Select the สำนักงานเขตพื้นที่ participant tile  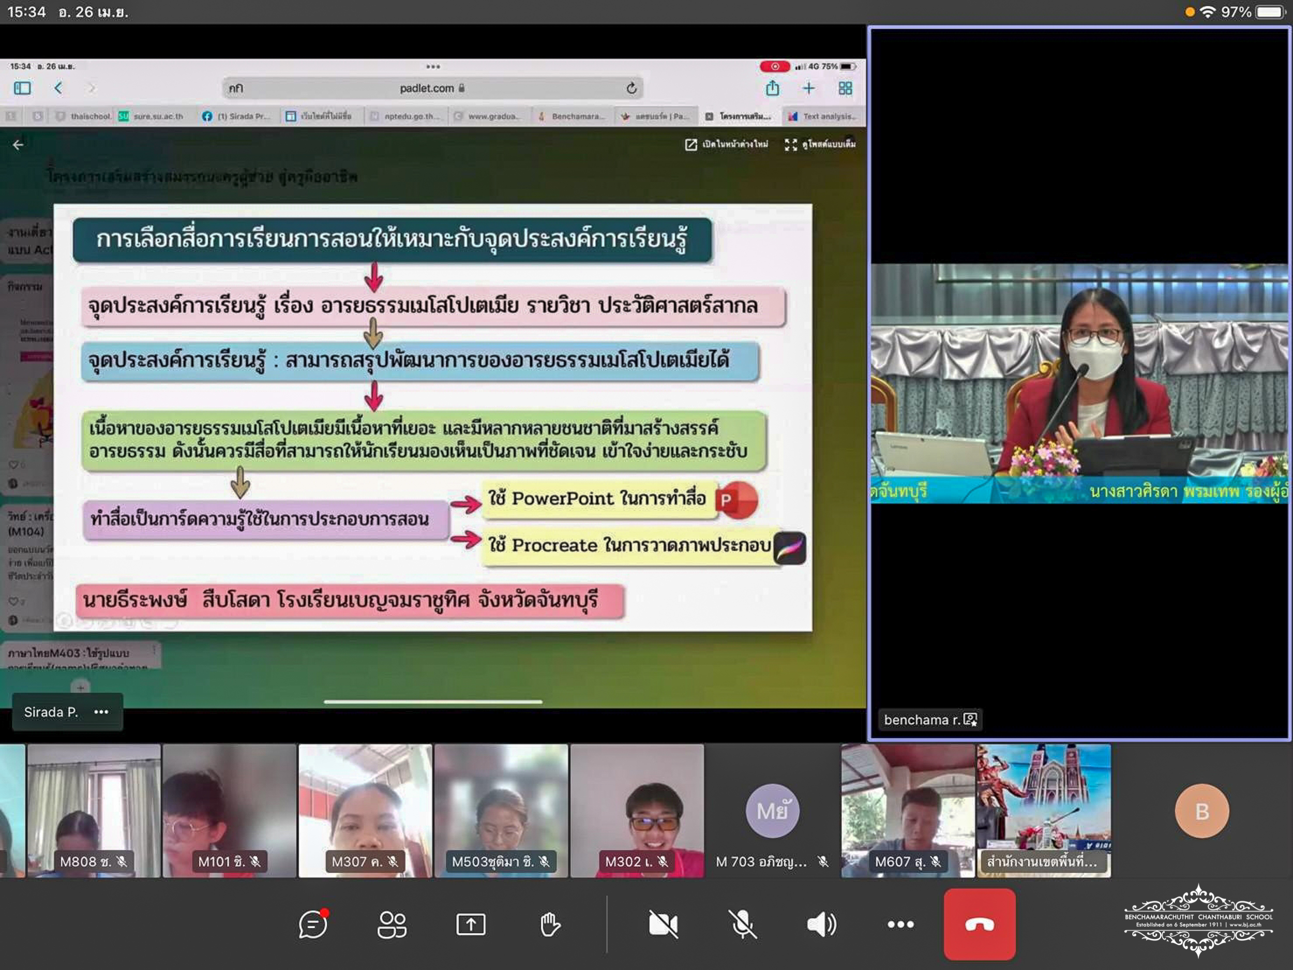[1044, 810]
